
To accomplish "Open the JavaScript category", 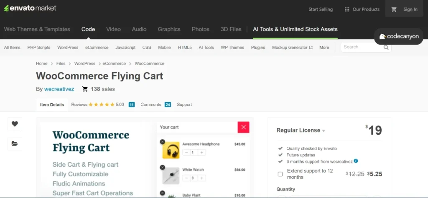I will [125, 48].
